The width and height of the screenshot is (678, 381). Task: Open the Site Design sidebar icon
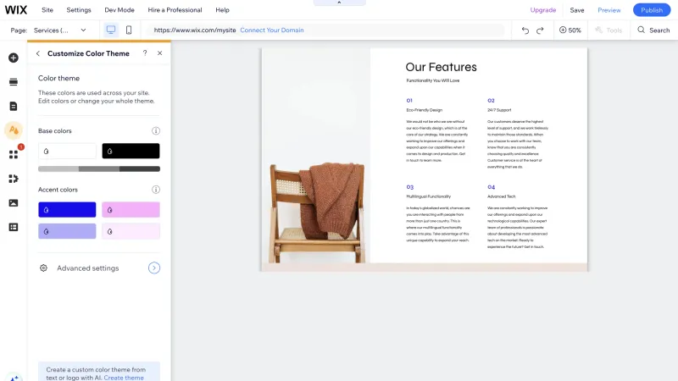(14, 130)
